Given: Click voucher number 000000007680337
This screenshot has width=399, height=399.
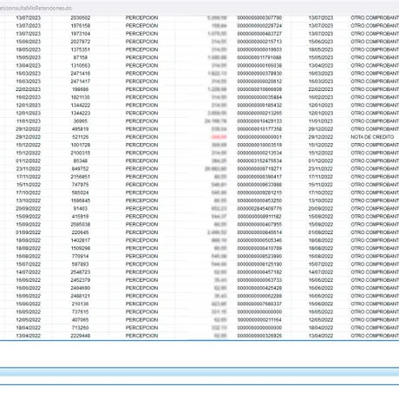Looking at the screenshot, I should click(259, 304).
